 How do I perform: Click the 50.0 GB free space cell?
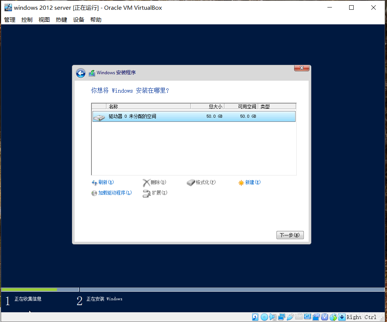click(248, 116)
